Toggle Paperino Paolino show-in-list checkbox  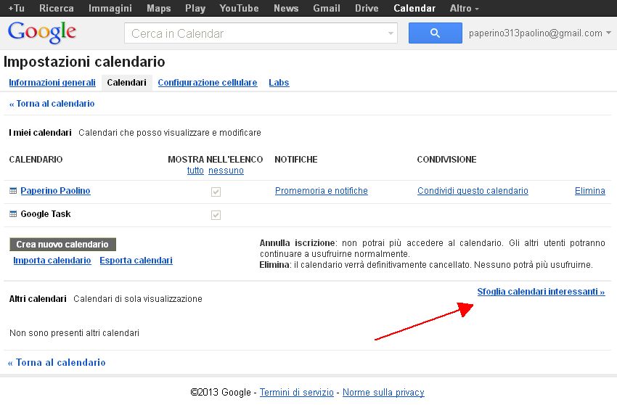click(x=216, y=192)
